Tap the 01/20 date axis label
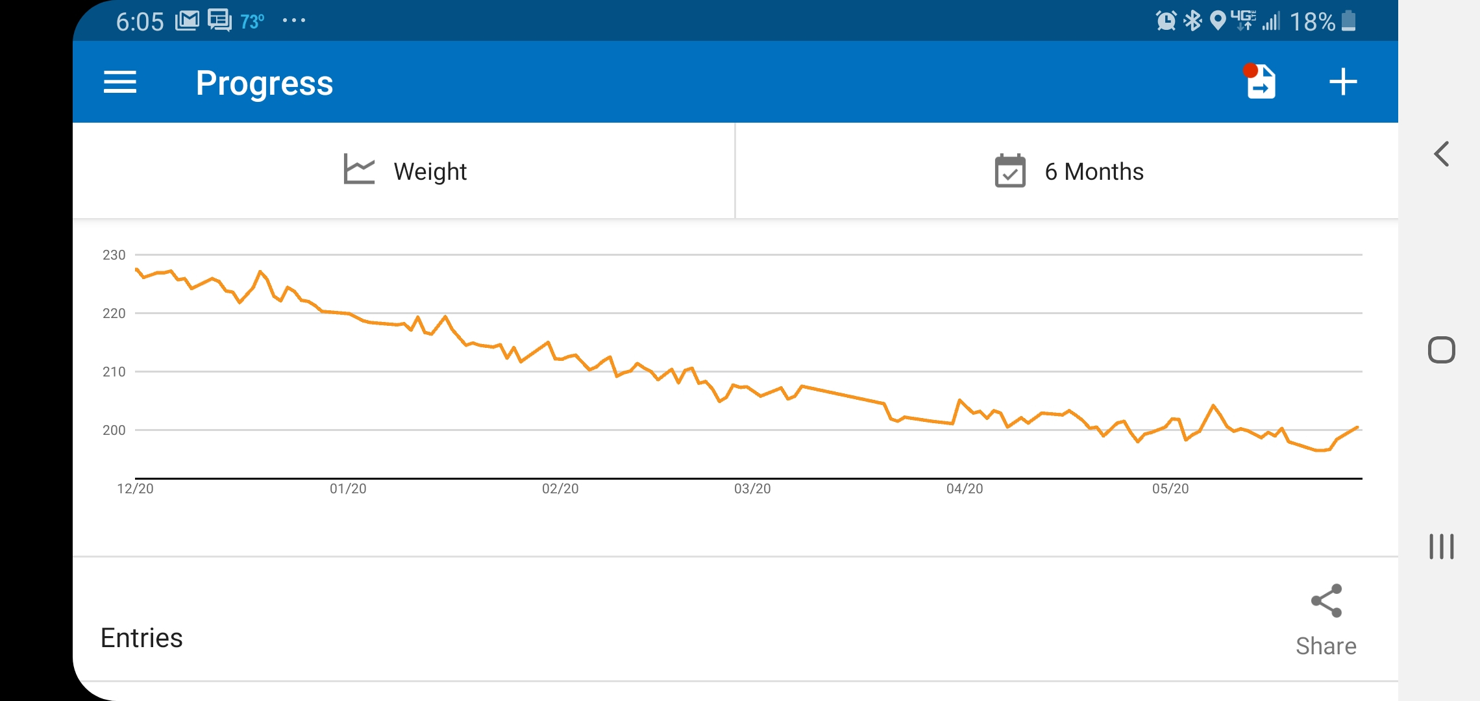1480x701 pixels. [x=348, y=489]
